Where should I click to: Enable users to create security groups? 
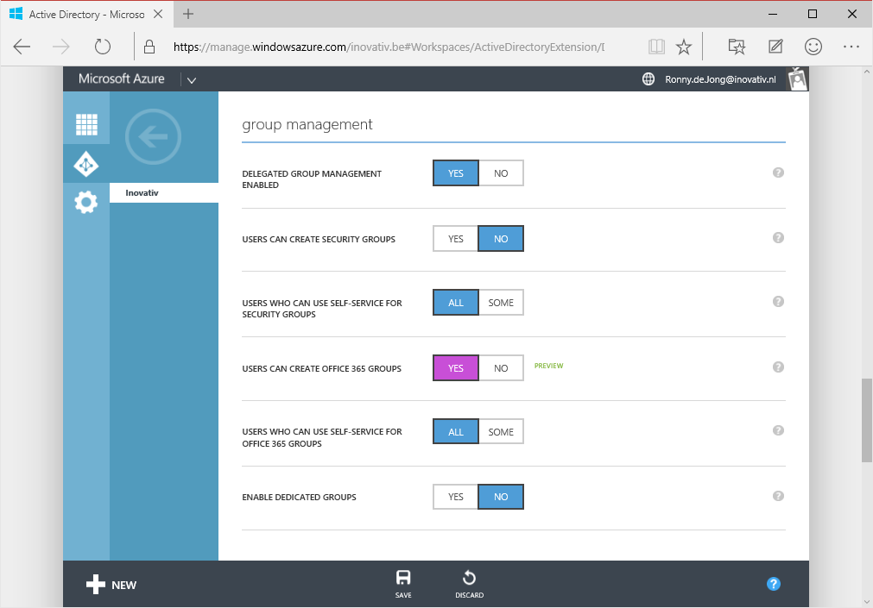pos(455,238)
